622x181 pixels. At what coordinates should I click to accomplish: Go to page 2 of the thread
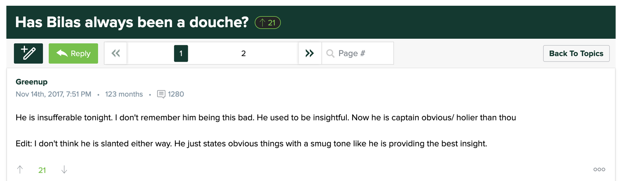pyautogui.click(x=243, y=53)
